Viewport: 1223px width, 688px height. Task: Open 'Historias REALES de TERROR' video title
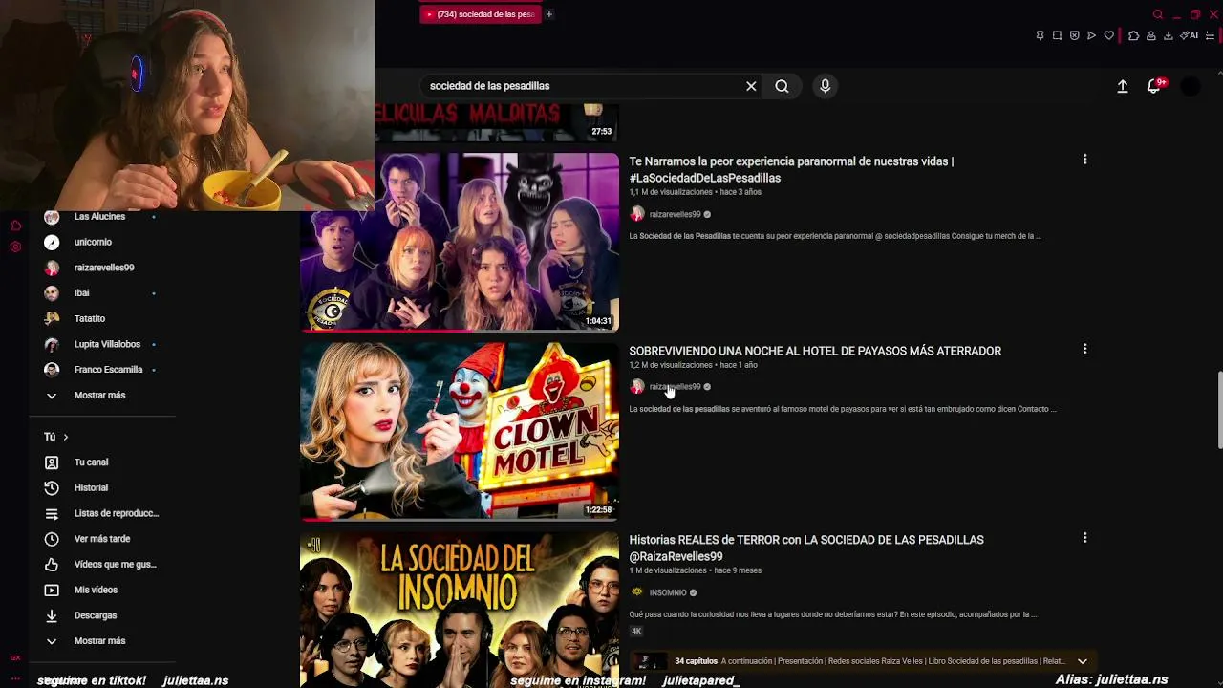(x=806, y=548)
